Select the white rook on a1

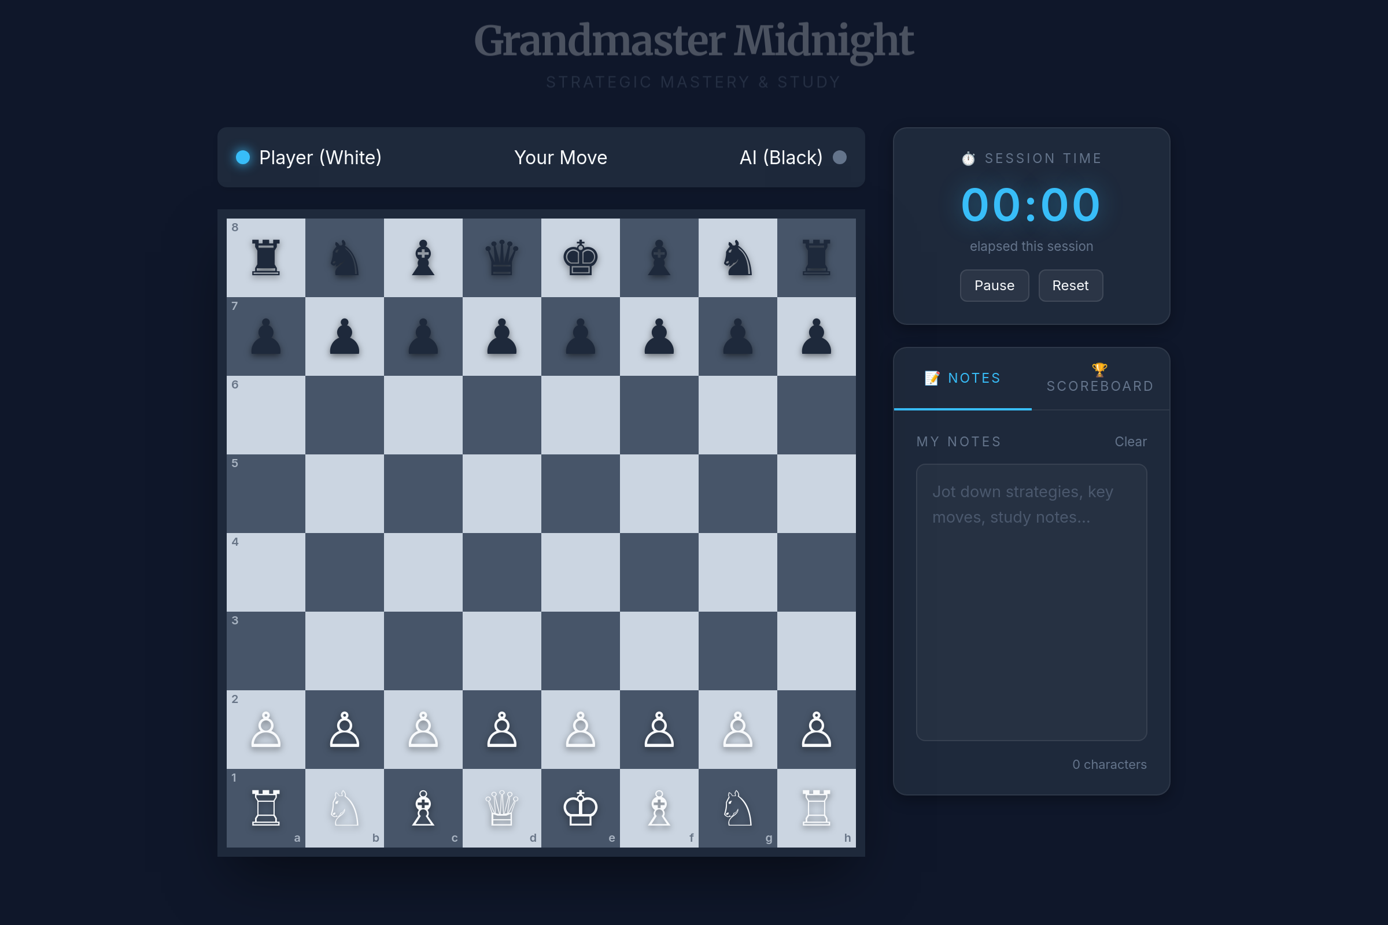point(265,808)
